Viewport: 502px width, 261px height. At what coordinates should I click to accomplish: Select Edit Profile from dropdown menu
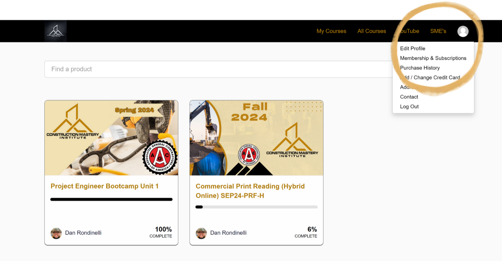pyautogui.click(x=413, y=48)
